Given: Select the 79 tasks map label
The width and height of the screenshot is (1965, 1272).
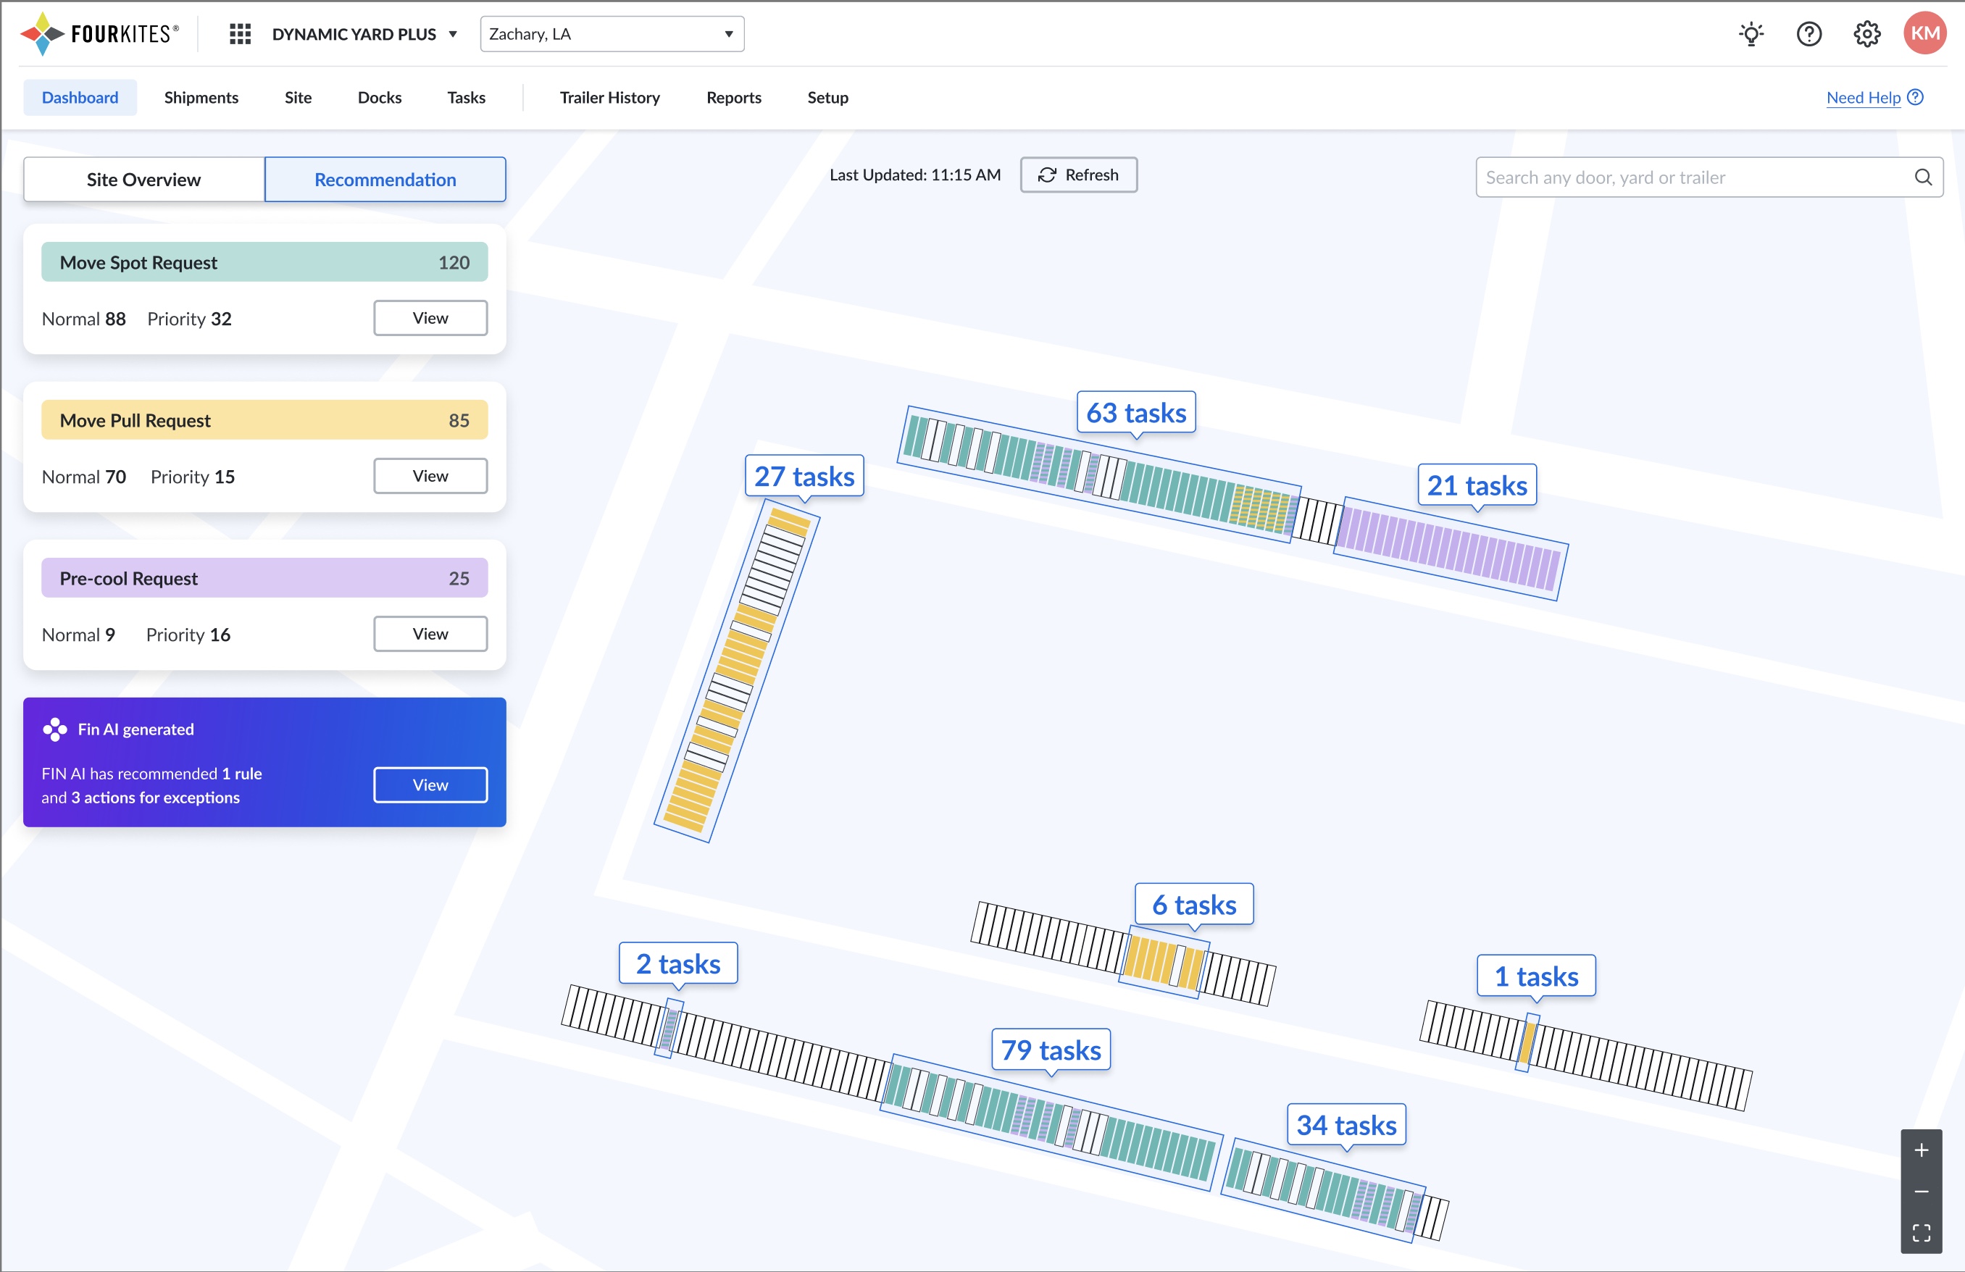Looking at the screenshot, I should tap(1051, 1049).
